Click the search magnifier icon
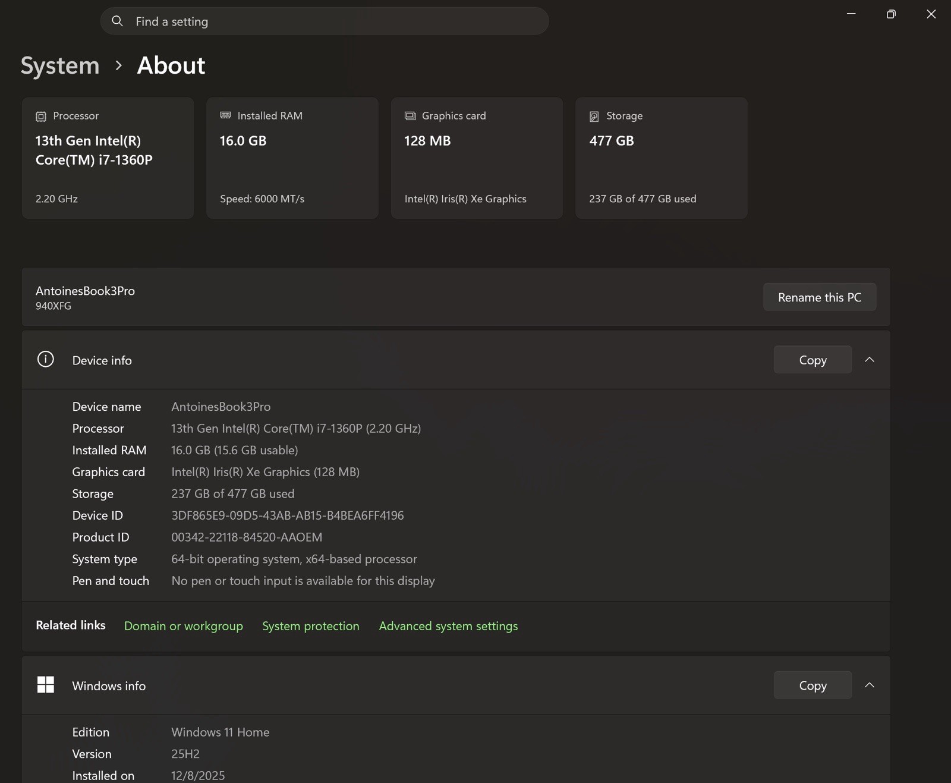 (x=117, y=21)
